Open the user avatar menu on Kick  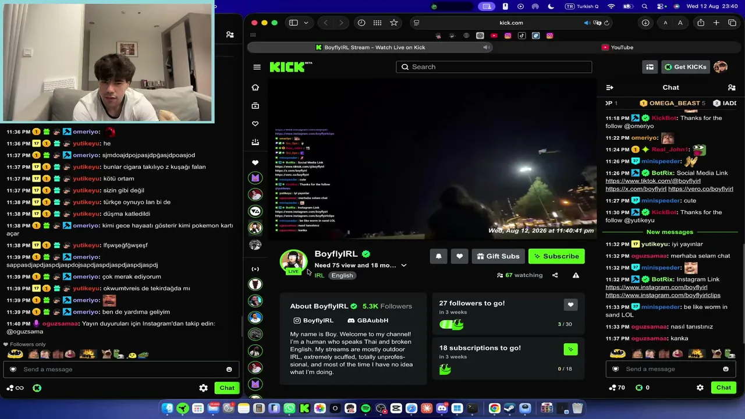click(721, 67)
